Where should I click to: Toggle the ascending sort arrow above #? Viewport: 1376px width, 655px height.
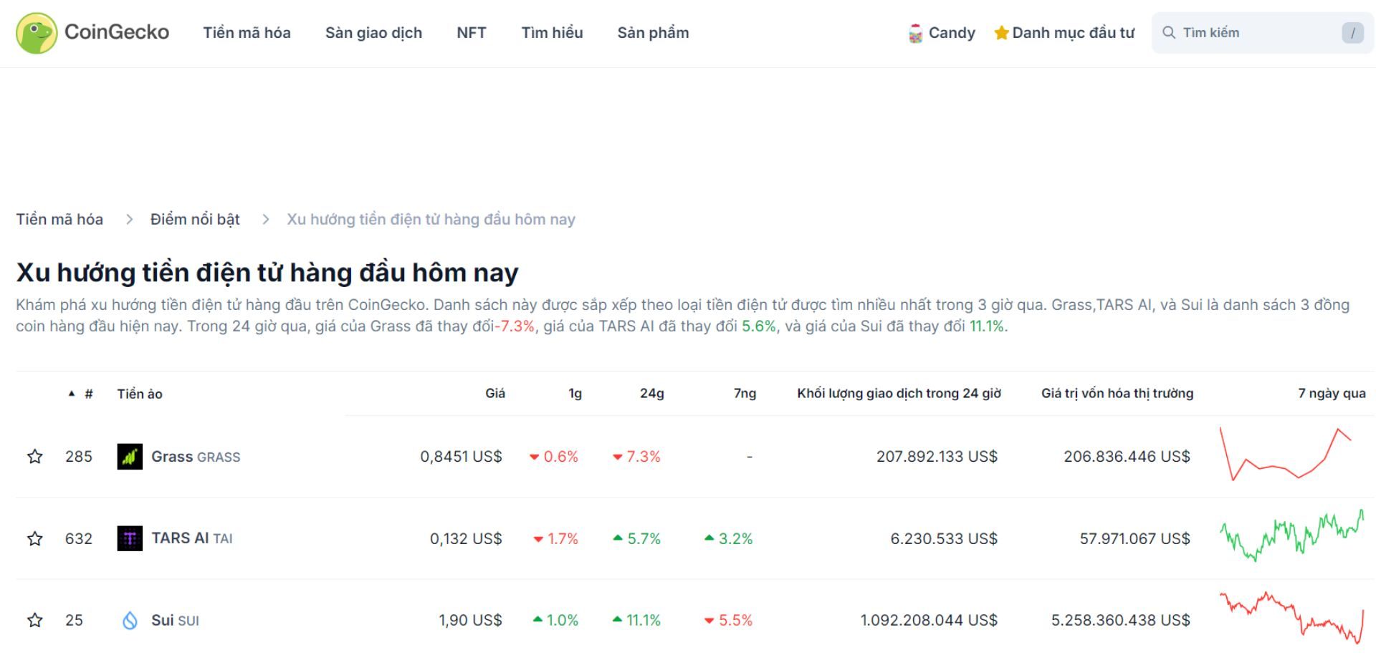[71, 393]
